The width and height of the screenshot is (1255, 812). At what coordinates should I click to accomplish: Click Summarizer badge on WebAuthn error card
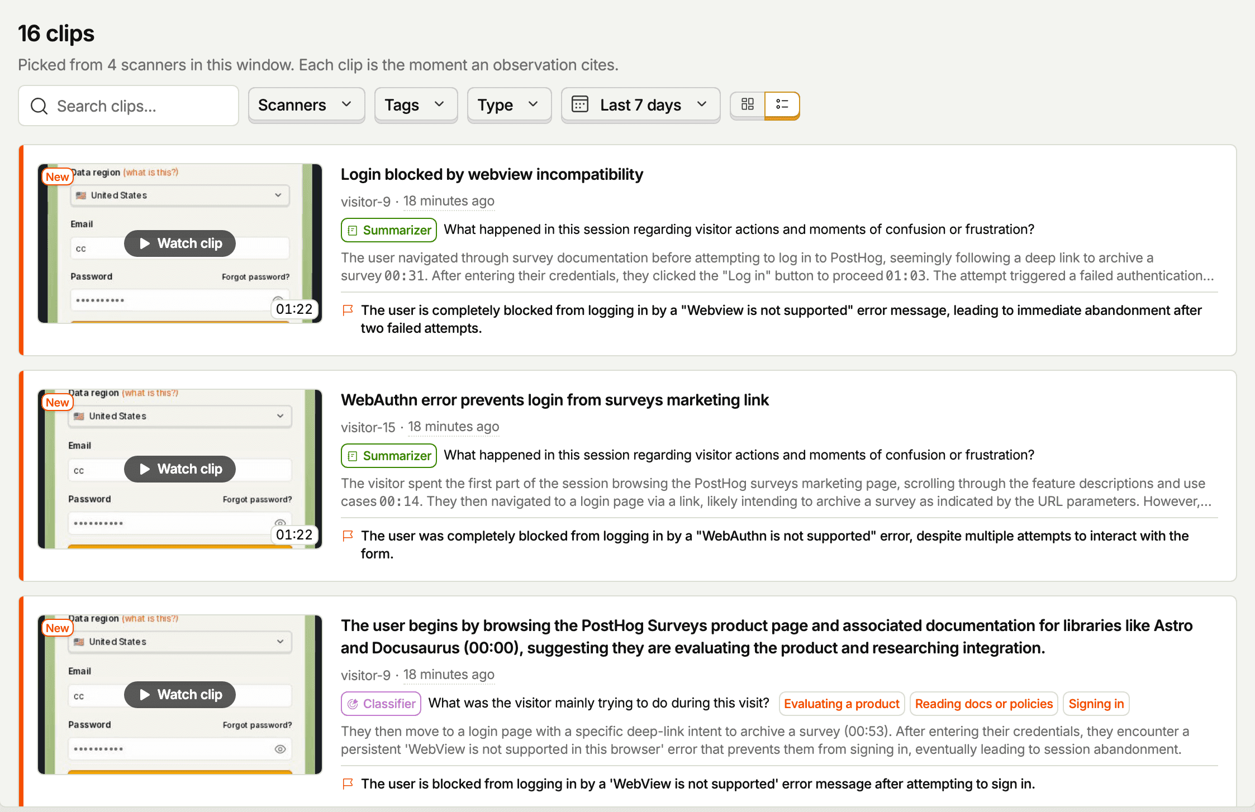pyautogui.click(x=389, y=456)
